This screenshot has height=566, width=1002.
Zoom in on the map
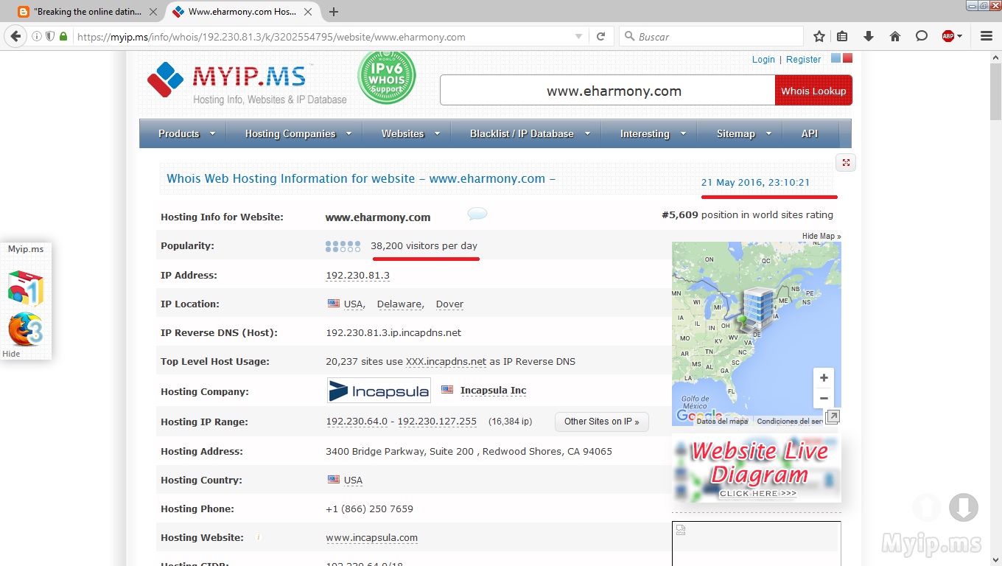click(824, 378)
